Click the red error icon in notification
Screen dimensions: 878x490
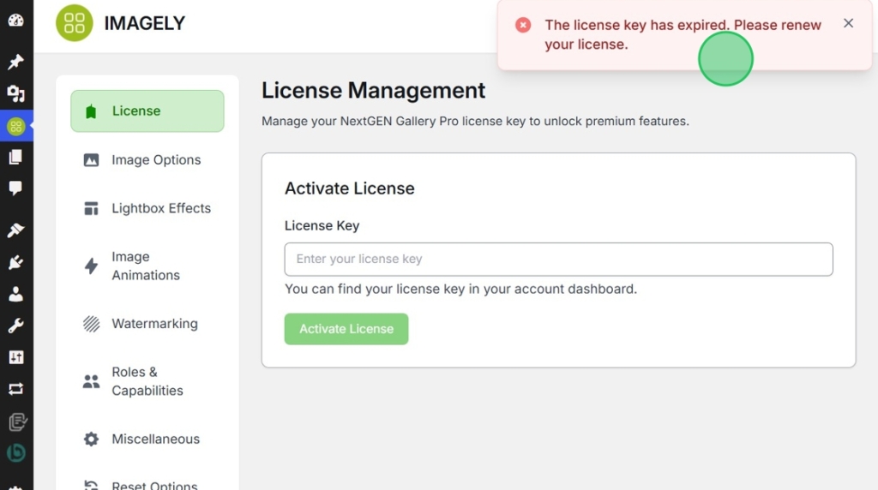point(523,25)
